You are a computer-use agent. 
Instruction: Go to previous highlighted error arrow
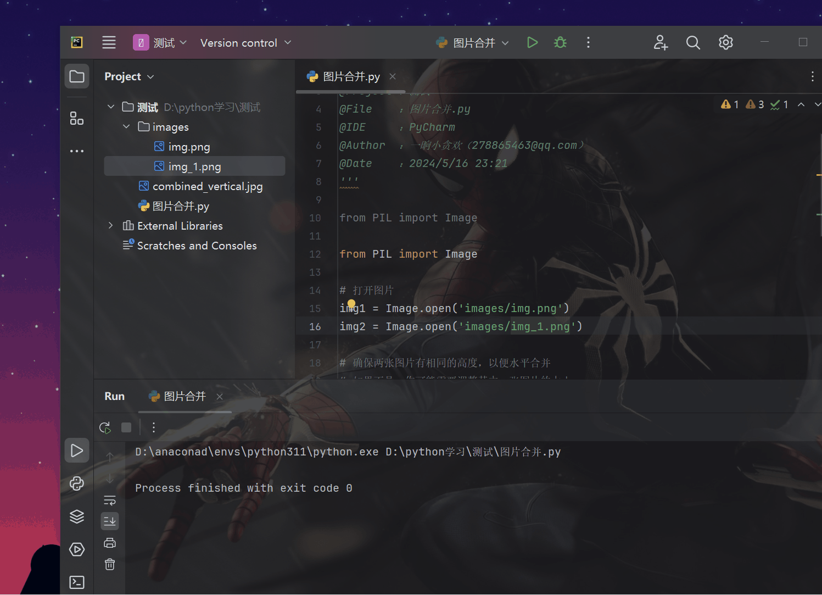click(x=801, y=104)
